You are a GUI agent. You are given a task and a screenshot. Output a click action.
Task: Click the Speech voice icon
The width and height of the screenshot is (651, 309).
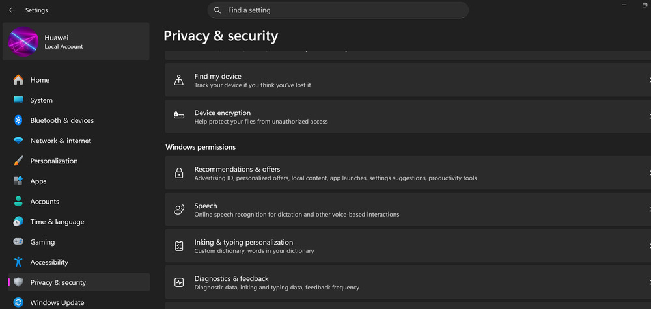(179, 209)
